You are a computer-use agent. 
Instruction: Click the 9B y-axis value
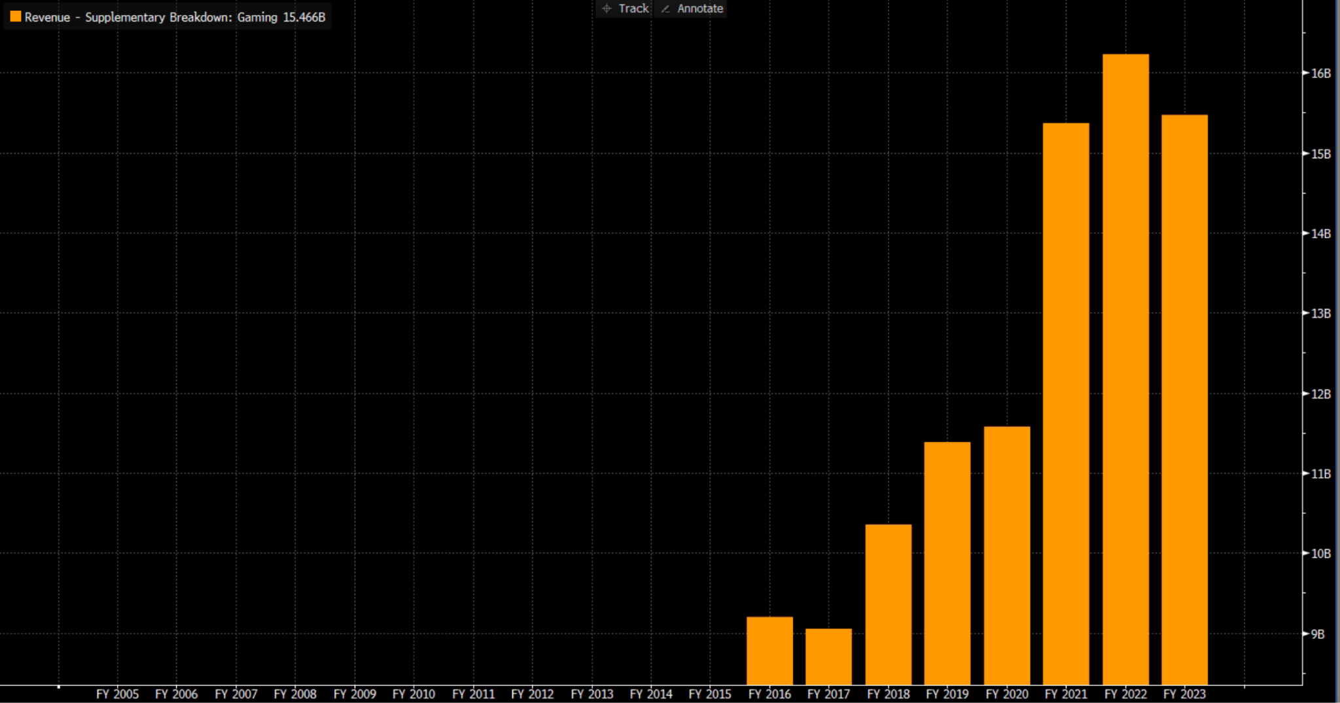pyautogui.click(x=1318, y=634)
